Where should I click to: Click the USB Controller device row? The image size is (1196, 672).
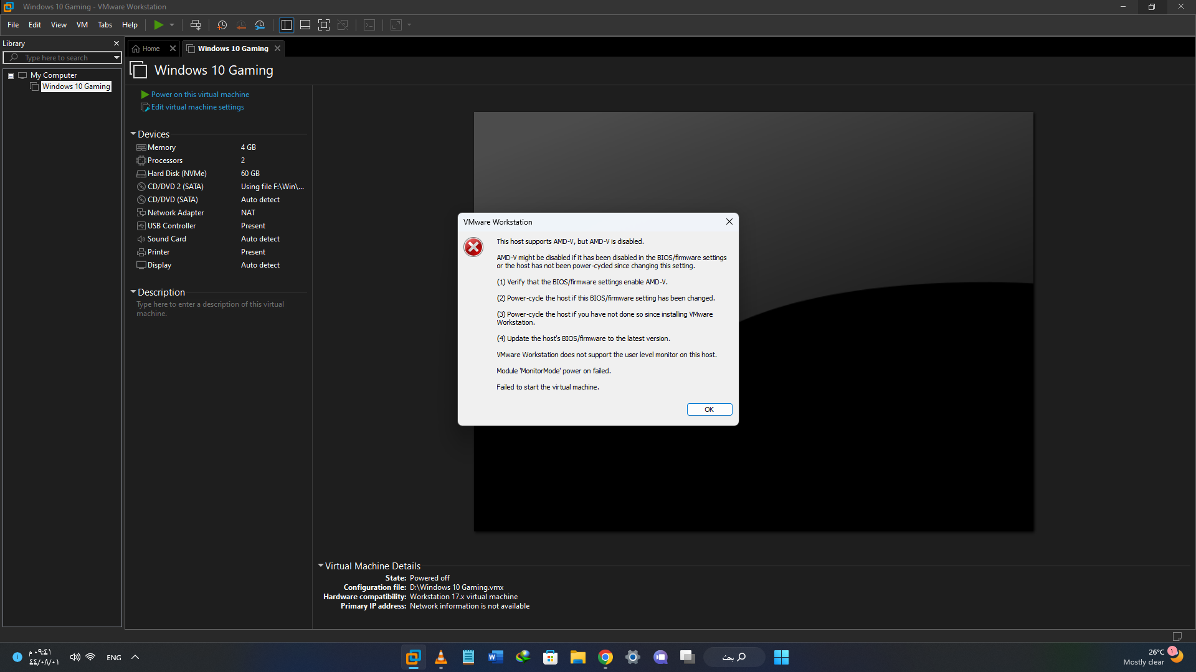221,226
